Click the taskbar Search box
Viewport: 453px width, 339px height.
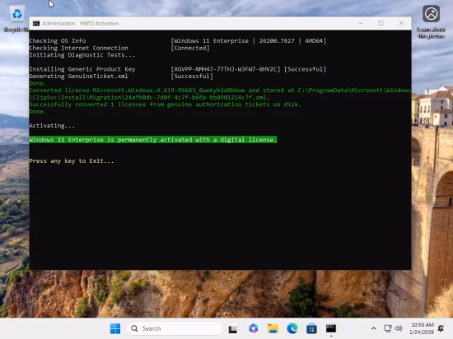pos(175,328)
